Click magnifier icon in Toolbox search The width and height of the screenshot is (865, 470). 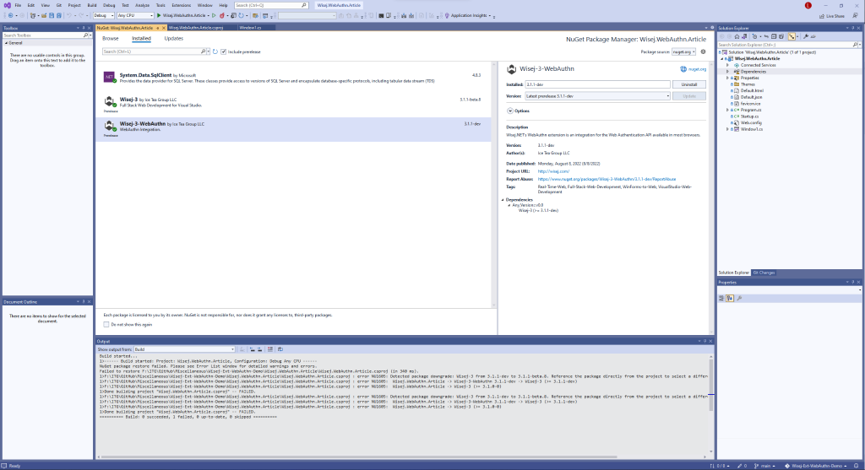[85, 35]
